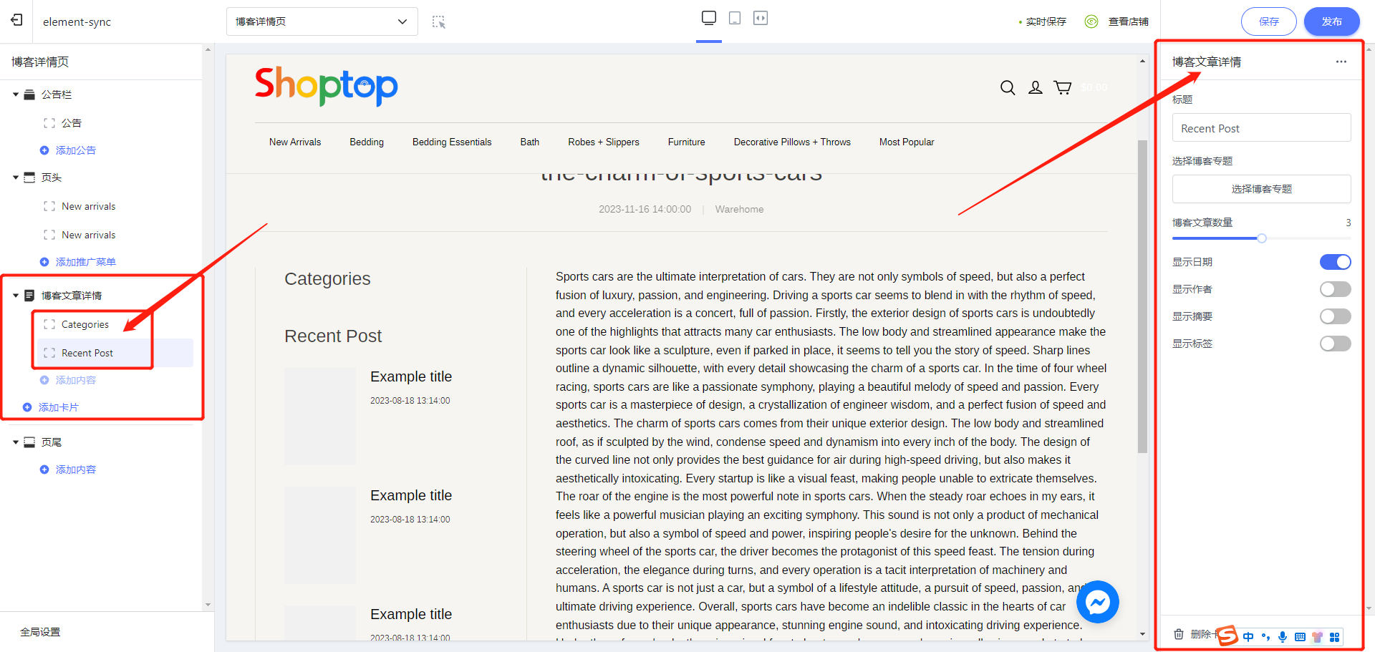
Task: Disable the 显示日期 toggle
Action: (1336, 262)
